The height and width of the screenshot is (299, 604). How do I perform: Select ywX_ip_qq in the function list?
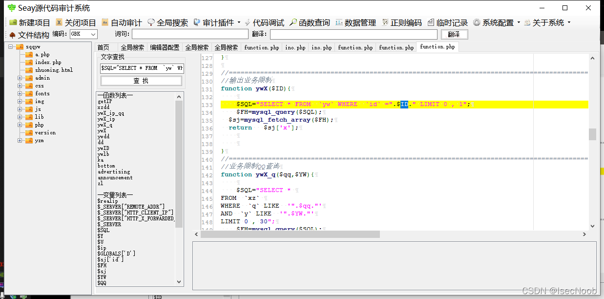pyautogui.click(x=110, y=113)
